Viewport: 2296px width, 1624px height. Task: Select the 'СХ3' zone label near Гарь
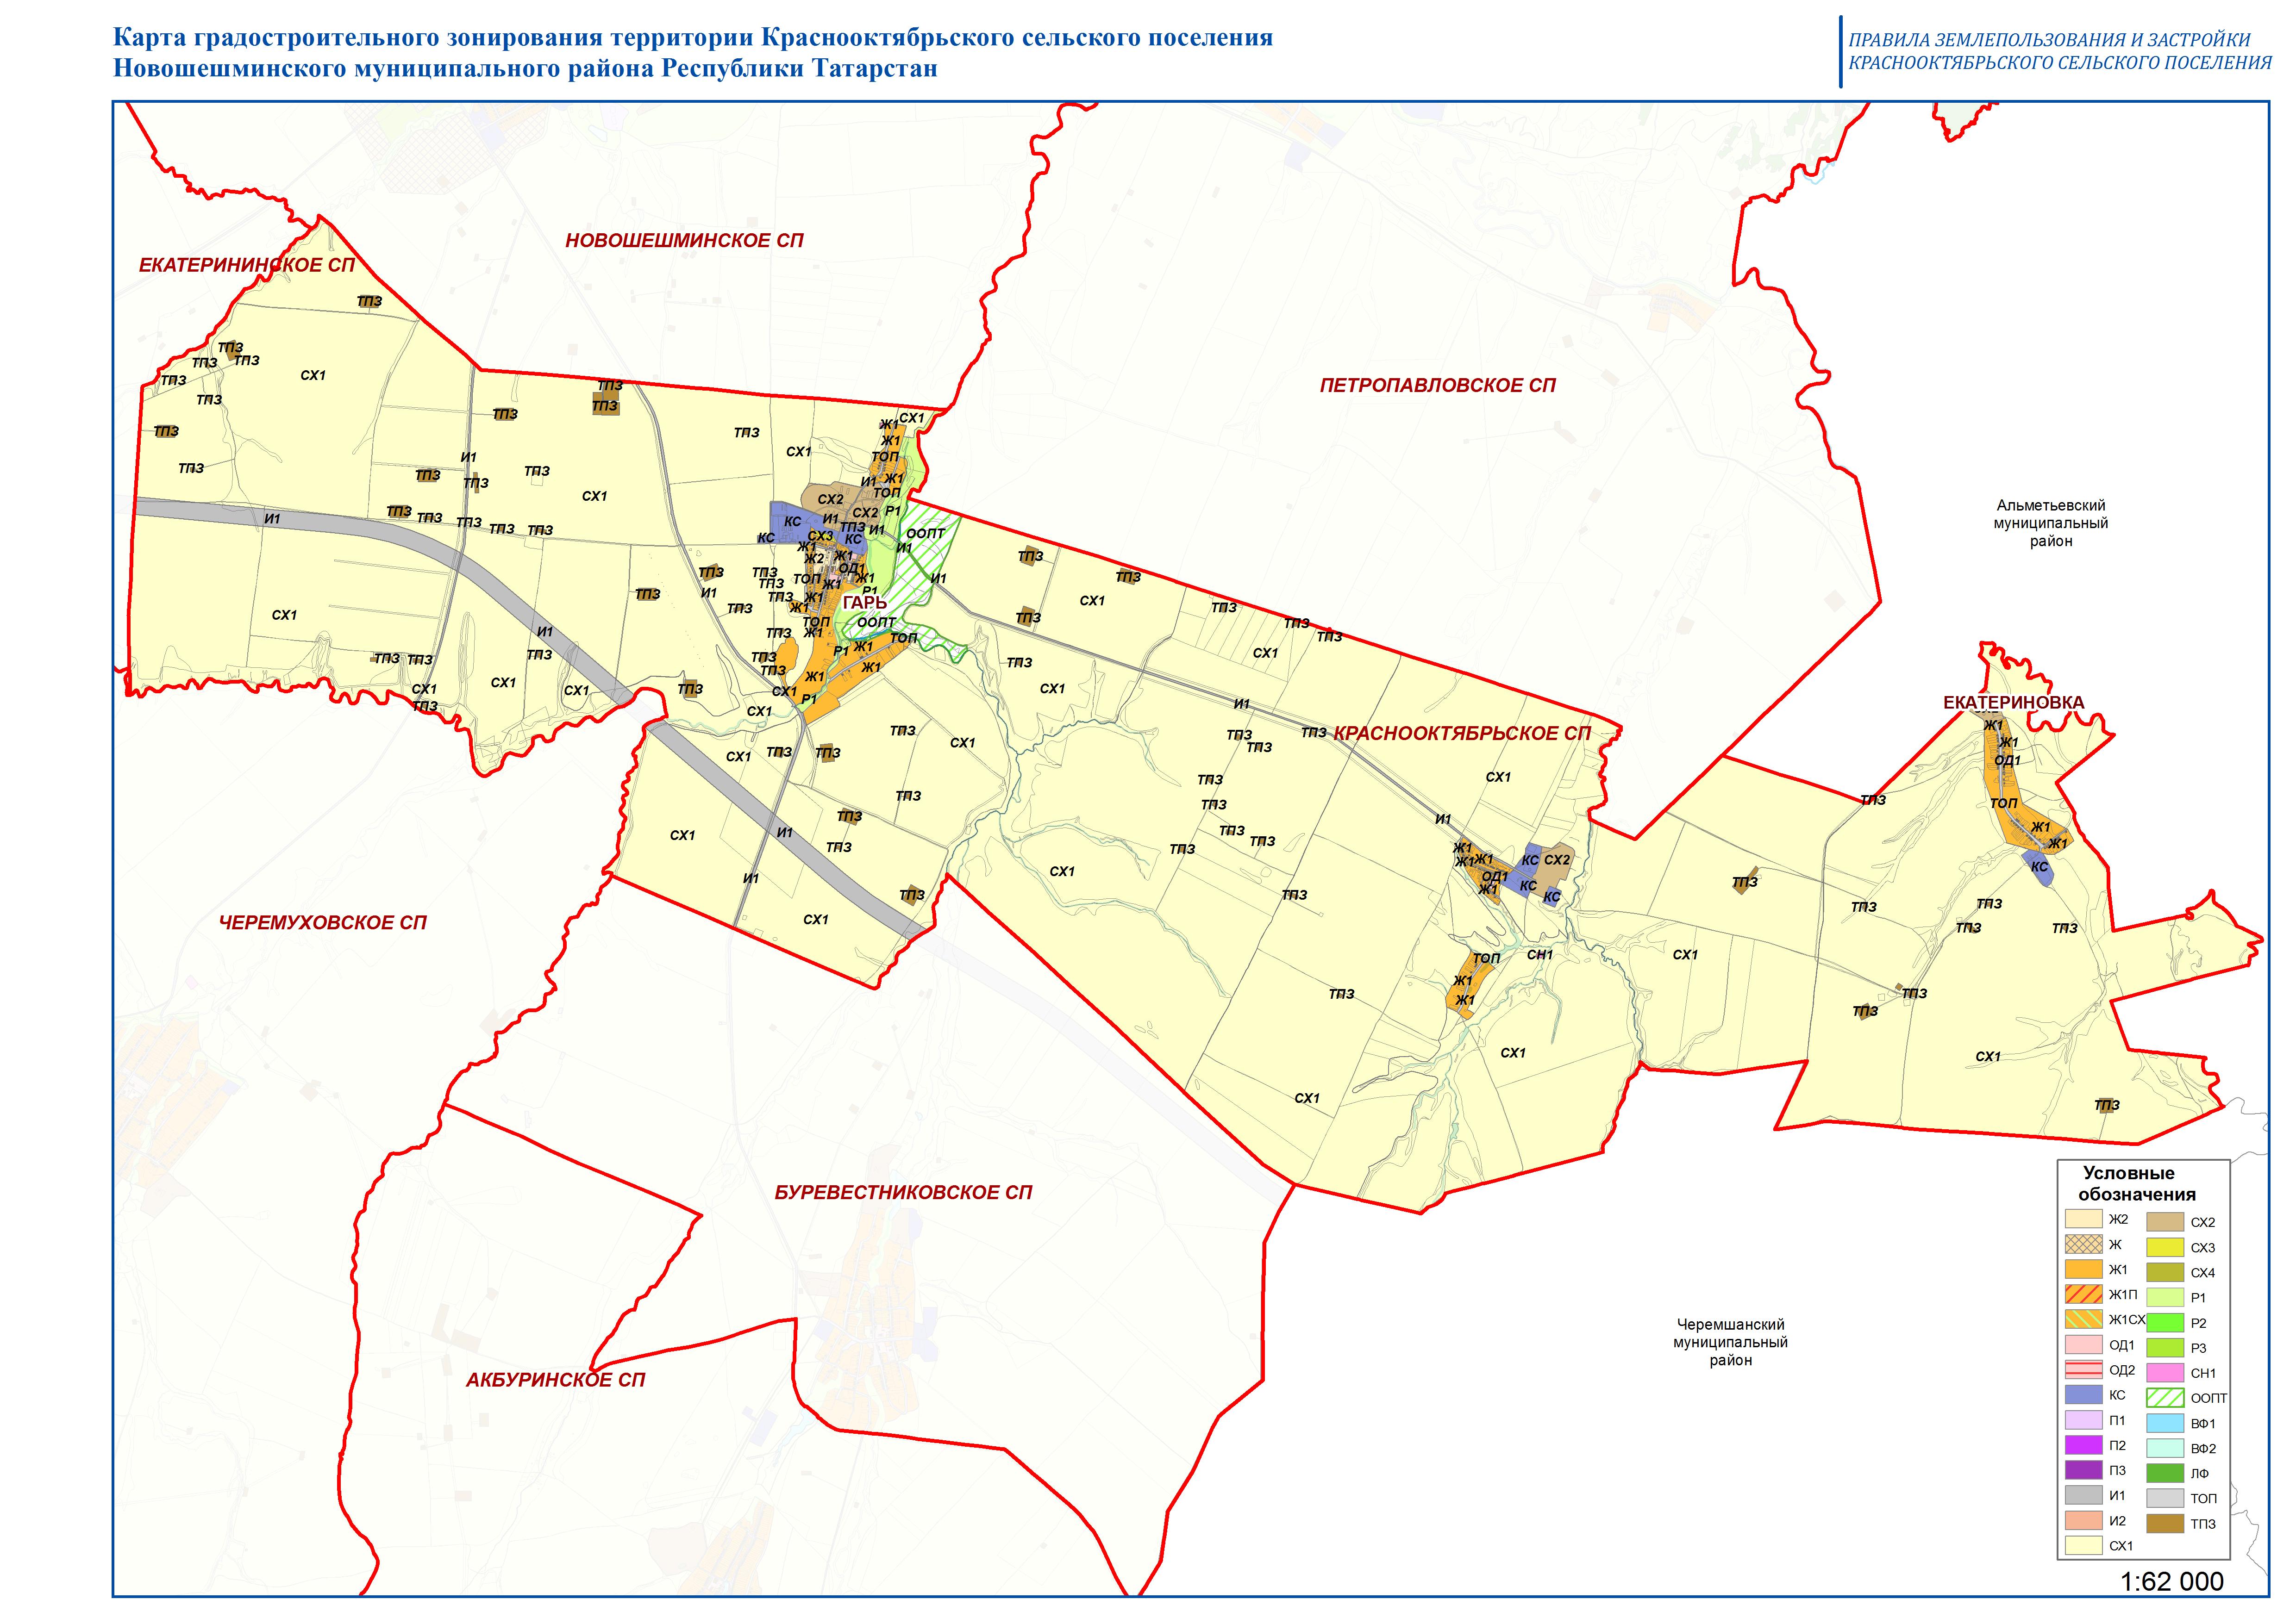pos(820,537)
